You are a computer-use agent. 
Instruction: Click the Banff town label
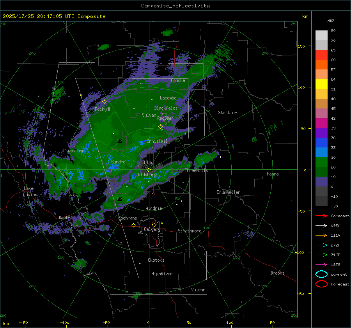(64, 217)
